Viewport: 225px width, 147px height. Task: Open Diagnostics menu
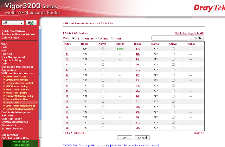click(9, 125)
